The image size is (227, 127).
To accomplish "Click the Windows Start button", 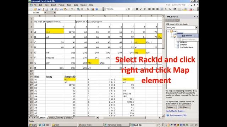I will [33, 125].
